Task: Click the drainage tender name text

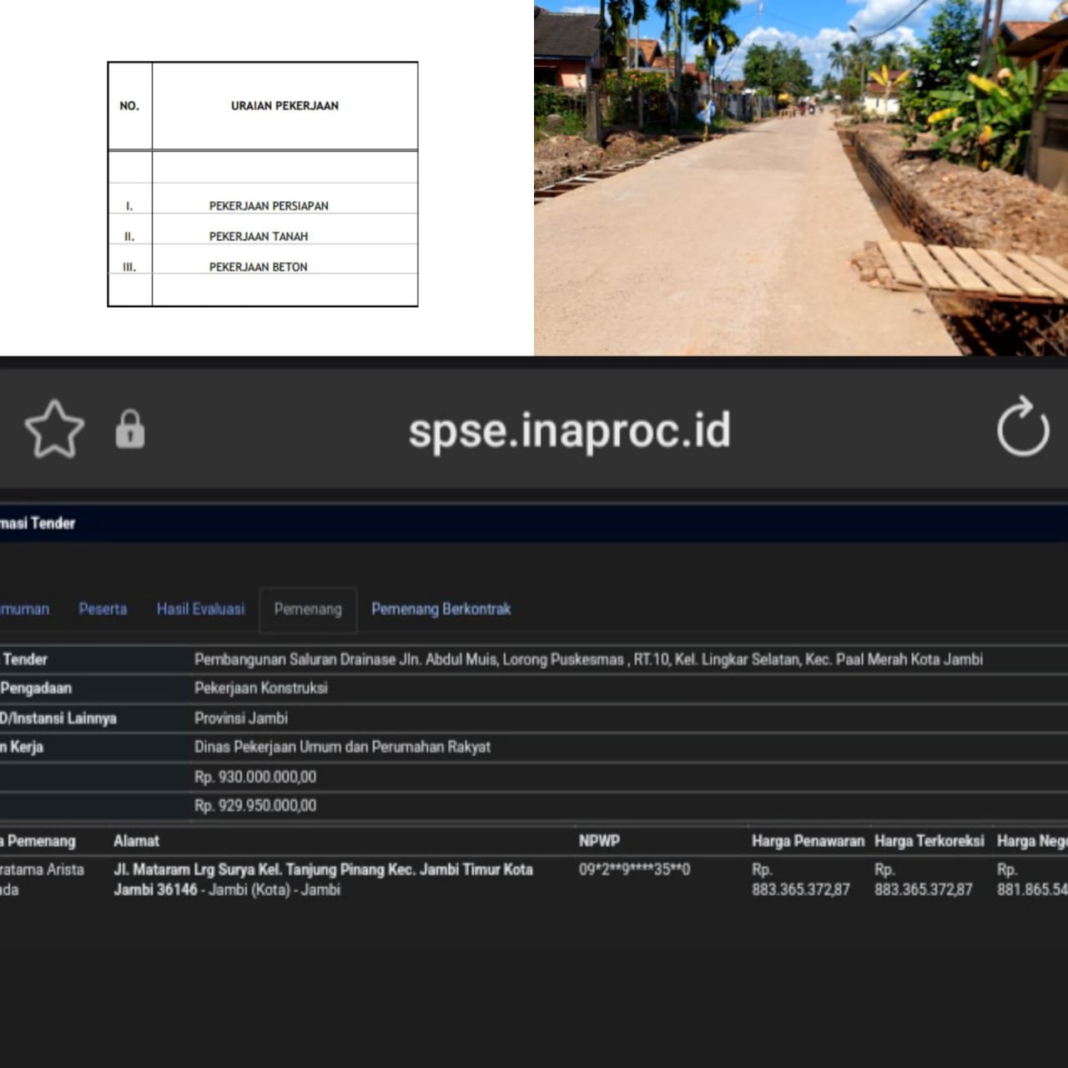Action: pos(588,659)
